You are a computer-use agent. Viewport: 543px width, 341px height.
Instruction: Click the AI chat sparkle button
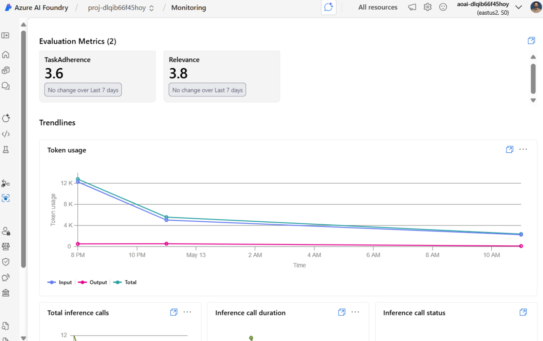pos(329,8)
